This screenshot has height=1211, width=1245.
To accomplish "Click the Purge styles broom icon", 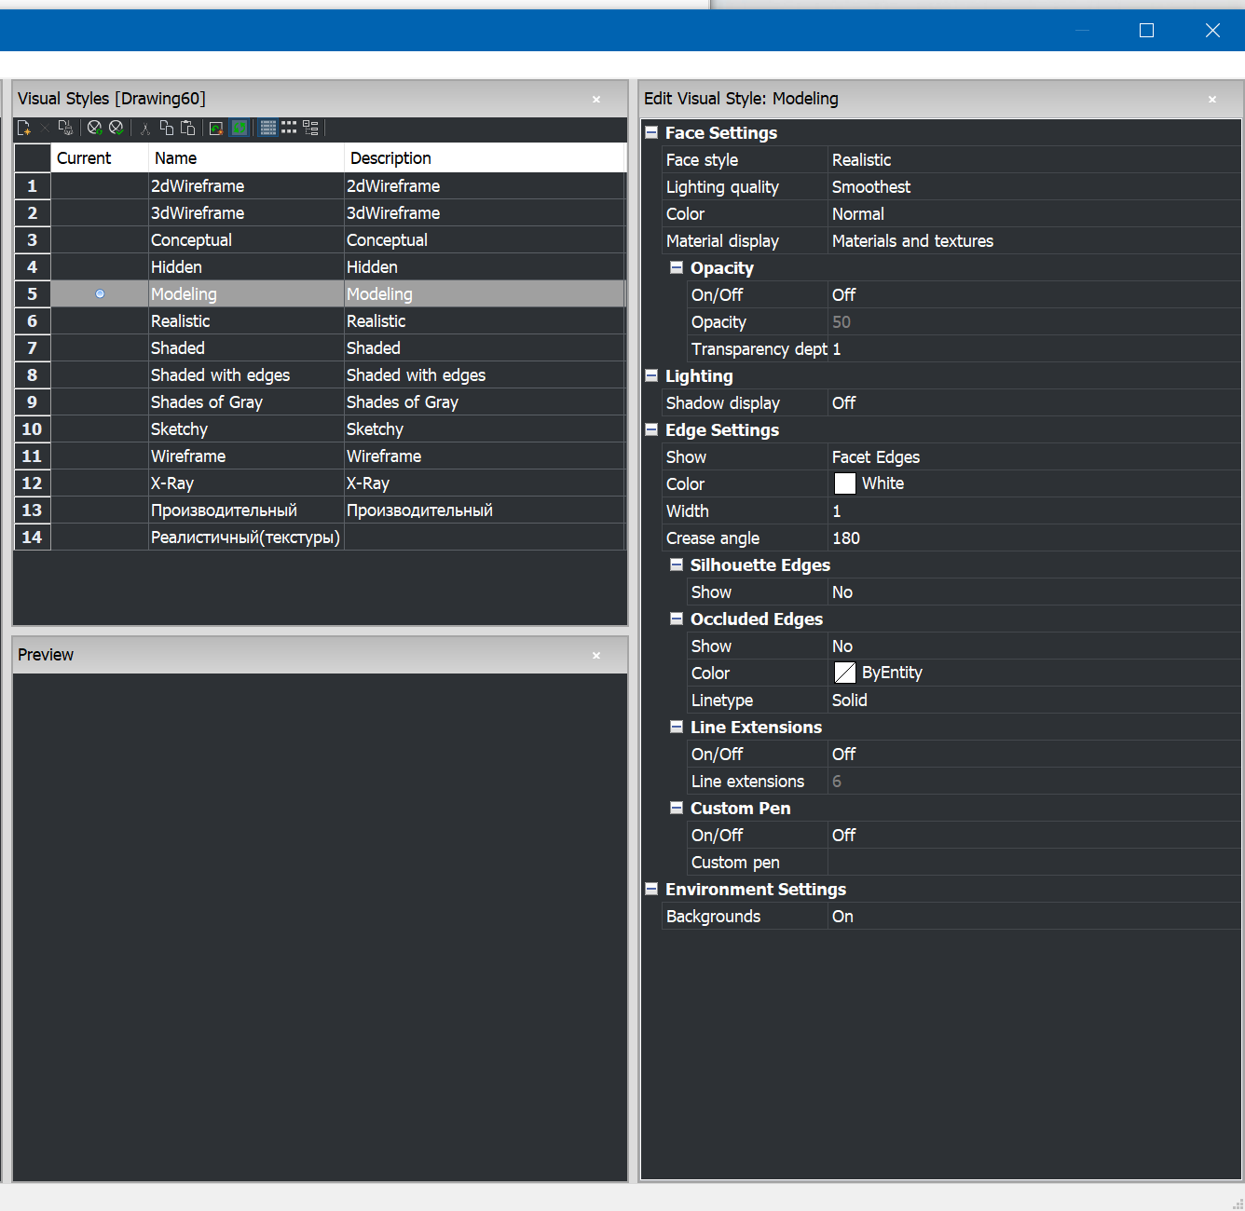I will [x=65, y=129].
